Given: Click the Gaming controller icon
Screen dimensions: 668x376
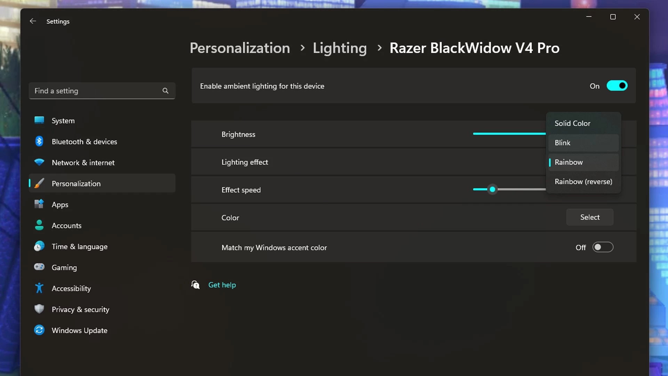Looking at the screenshot, I should click(x=39, y=267).
